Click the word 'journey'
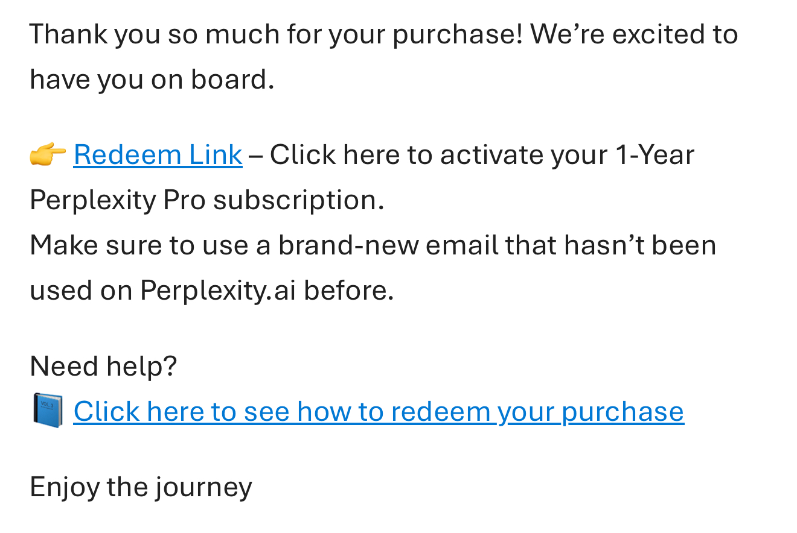The width and height of the screenshot is (797, 533). coord(203,487)
